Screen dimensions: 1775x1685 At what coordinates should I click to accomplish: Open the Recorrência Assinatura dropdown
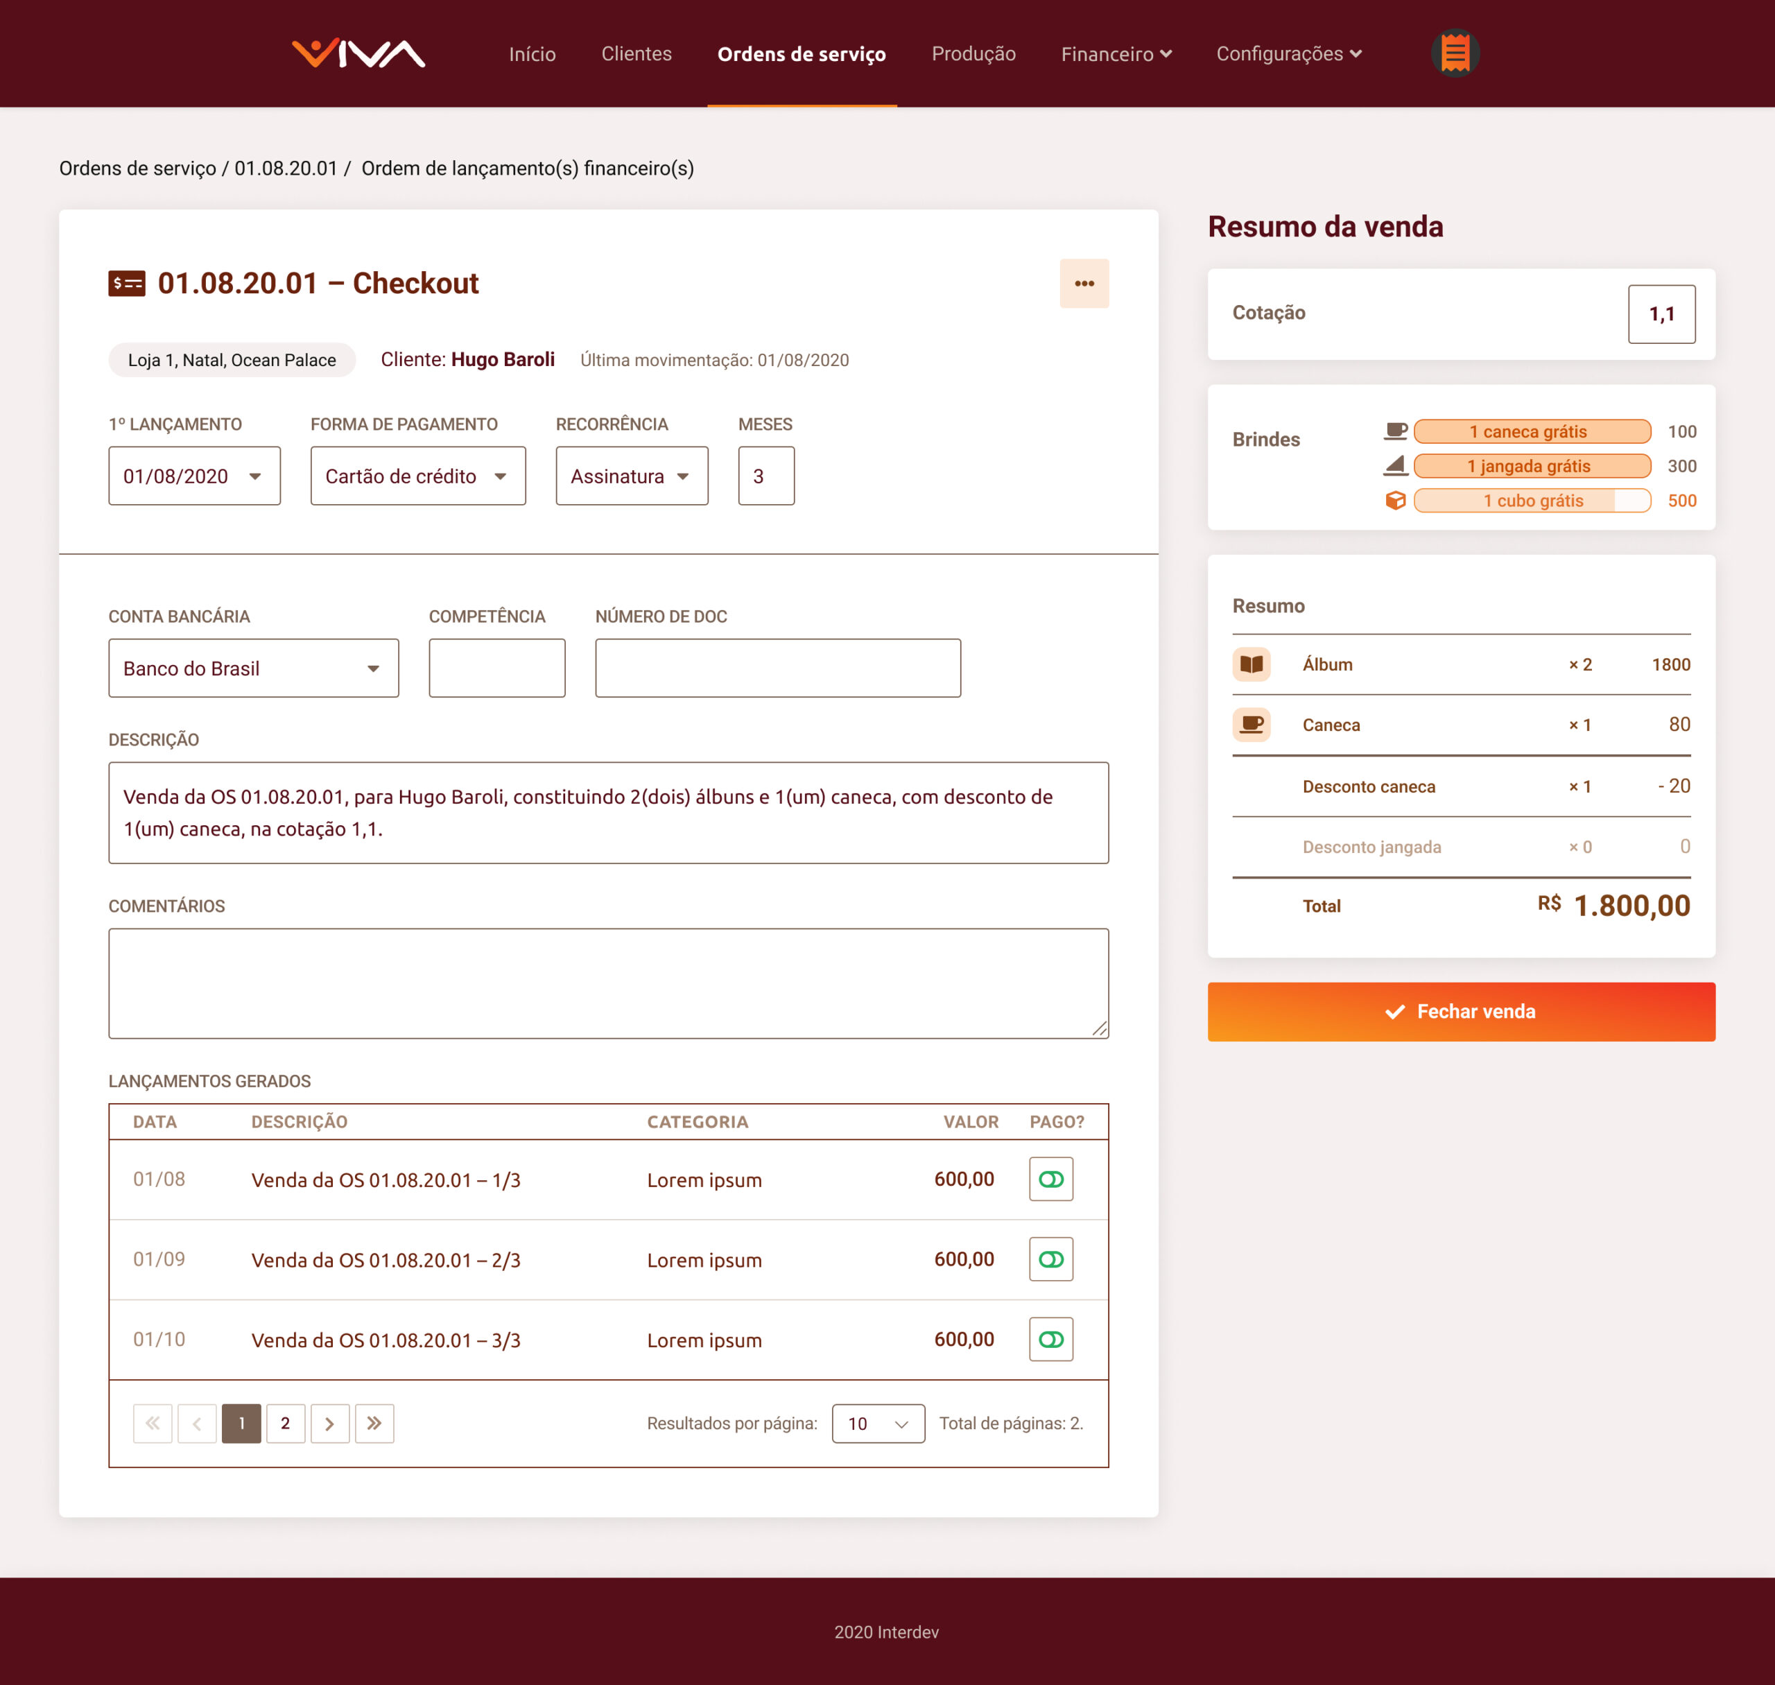[x=632, y=476]
